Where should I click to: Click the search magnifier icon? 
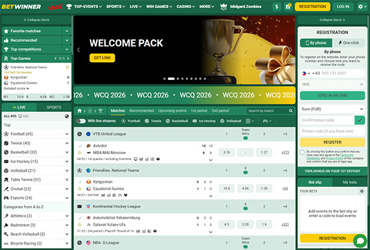click(291, 111)
